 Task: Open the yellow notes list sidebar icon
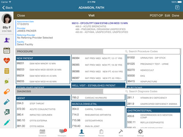[x=7, y=71]
